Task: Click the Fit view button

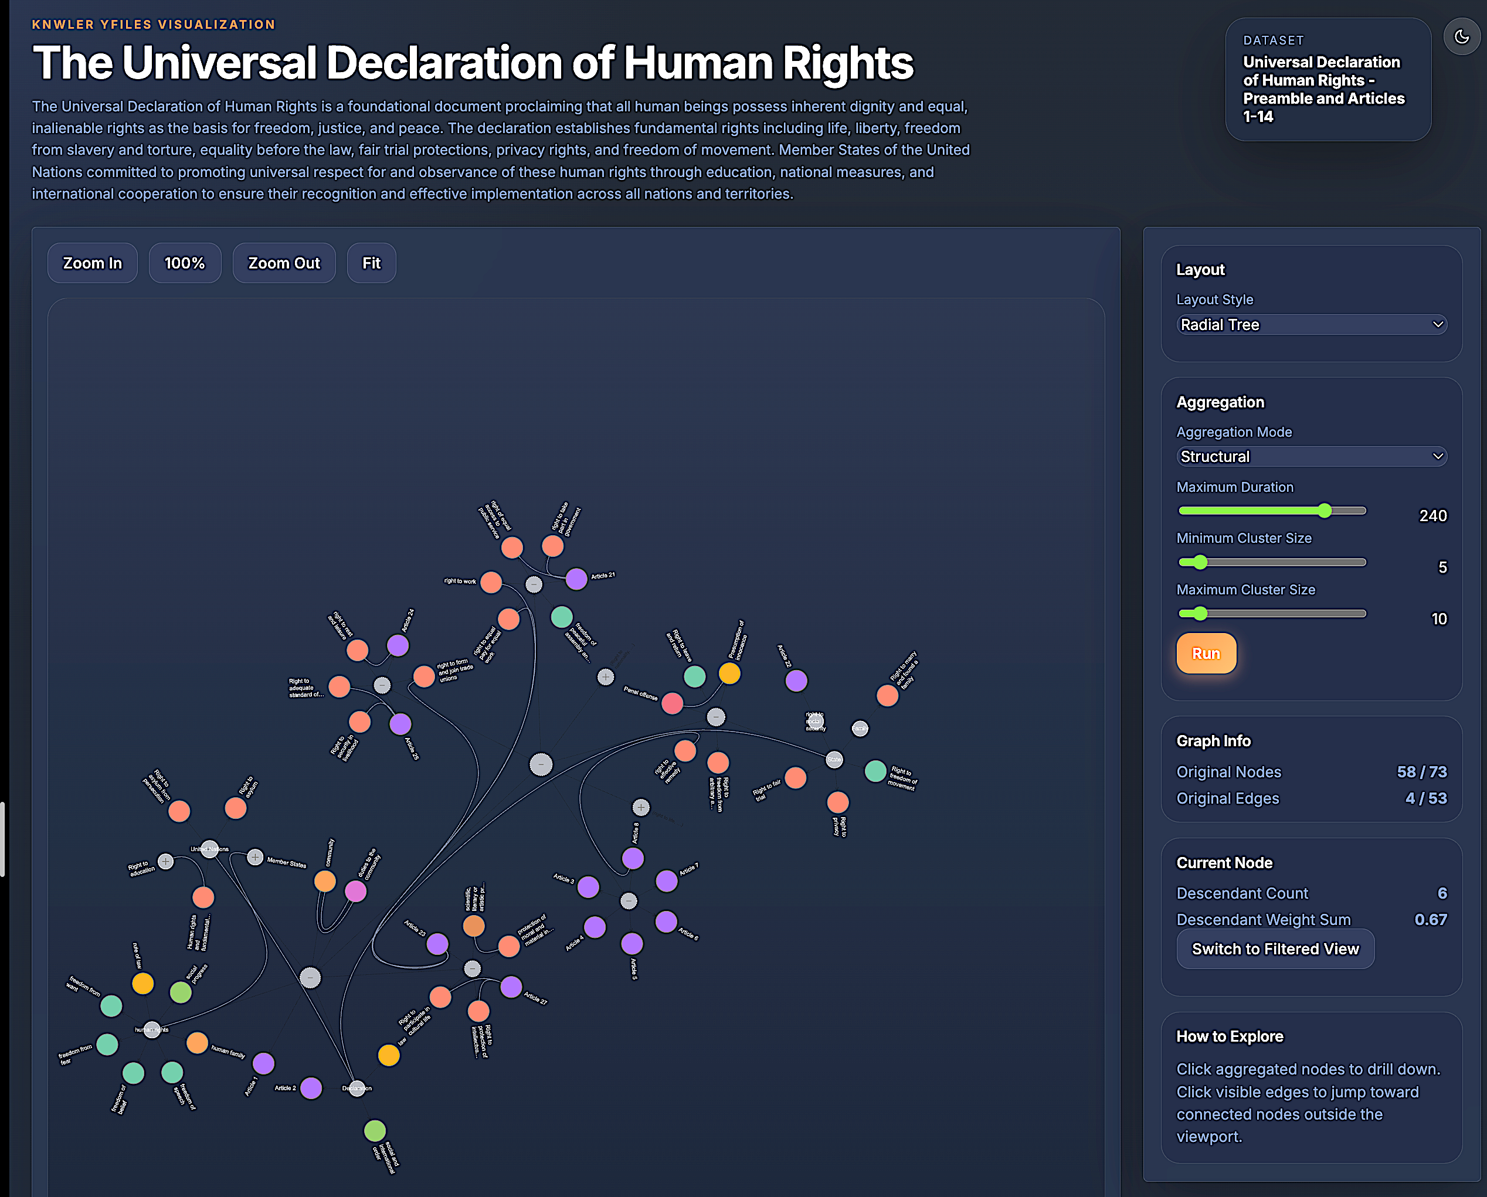Action: (371, 263)
